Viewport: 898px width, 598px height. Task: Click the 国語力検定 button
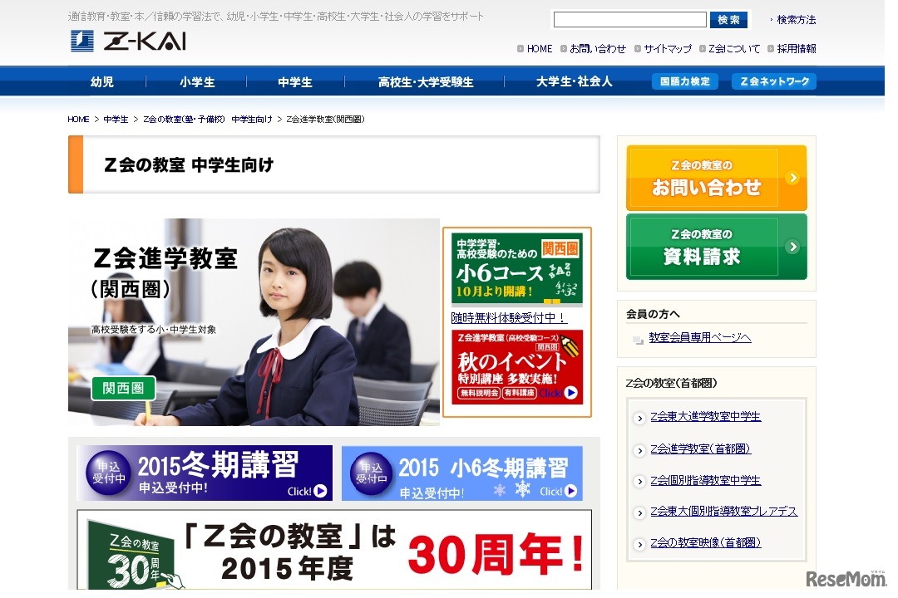(x=685, y=81)
